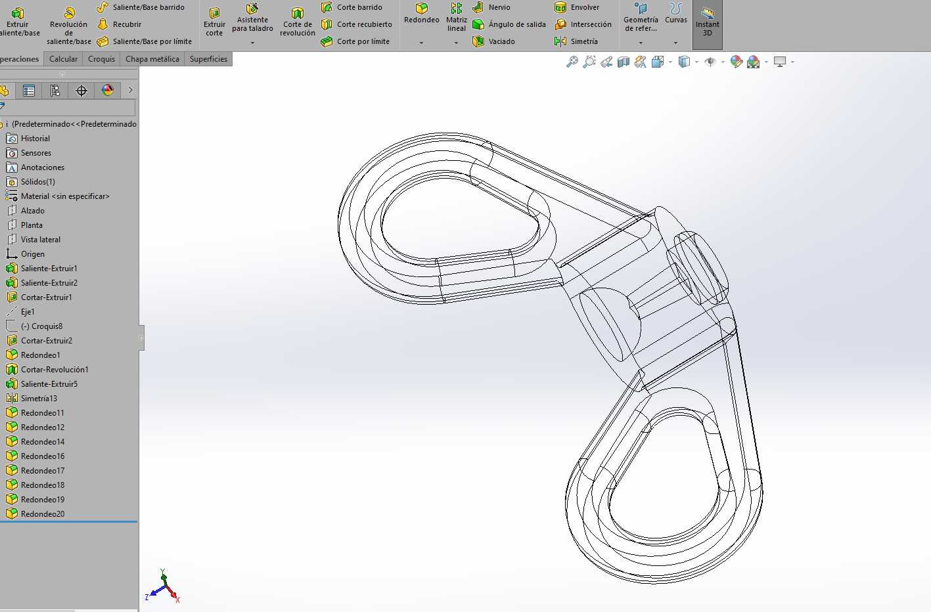Viewport: 931px width, 612px height.
Task: Select the Matriz lineal pattern tool
Action: (x=457, y=17)
